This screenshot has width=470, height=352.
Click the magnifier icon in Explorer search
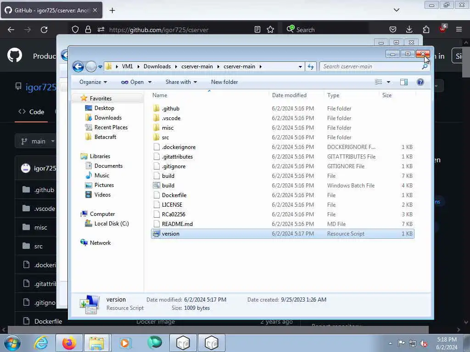click(x=425, y=67)
